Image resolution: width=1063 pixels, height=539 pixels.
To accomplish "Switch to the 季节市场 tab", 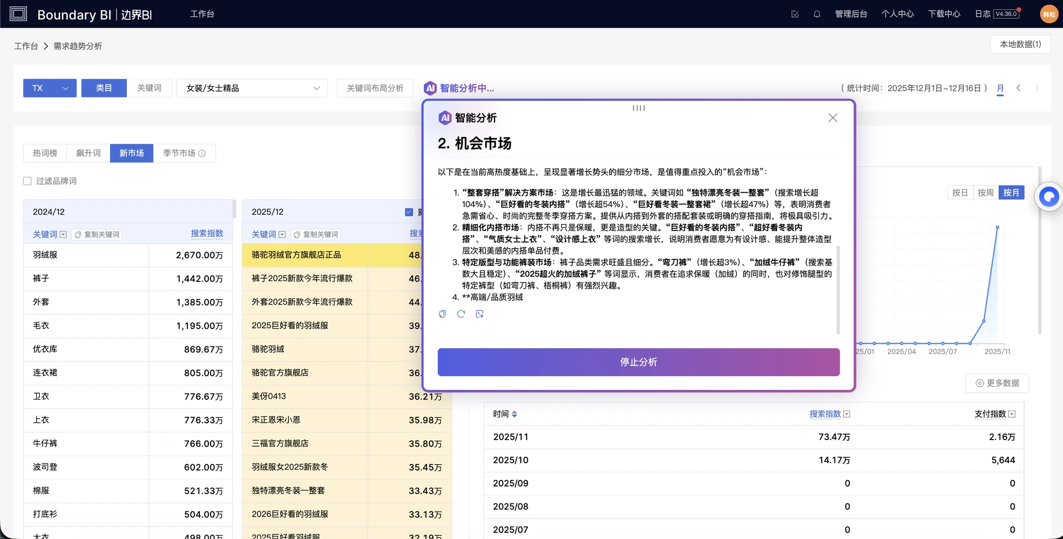I will [178, 153].
